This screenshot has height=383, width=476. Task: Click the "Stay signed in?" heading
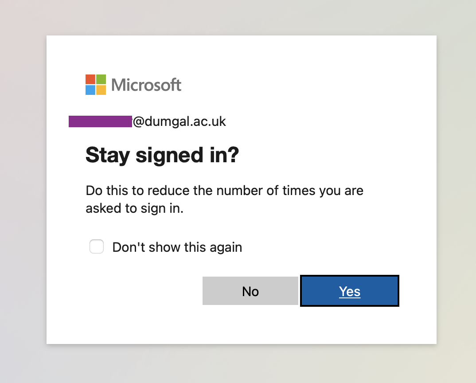click(162, 155)
